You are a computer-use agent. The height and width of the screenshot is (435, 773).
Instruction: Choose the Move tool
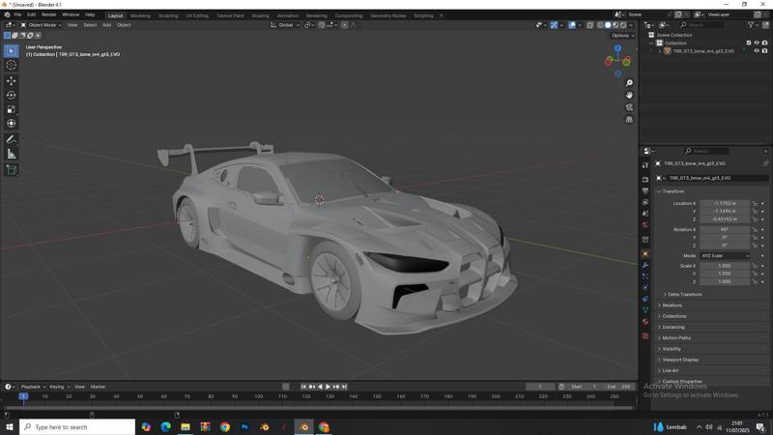tap(11, 80)
